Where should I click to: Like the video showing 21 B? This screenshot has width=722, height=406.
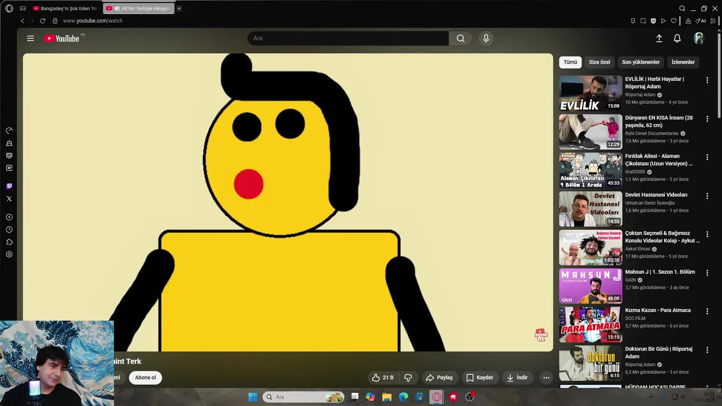(382, 378)
